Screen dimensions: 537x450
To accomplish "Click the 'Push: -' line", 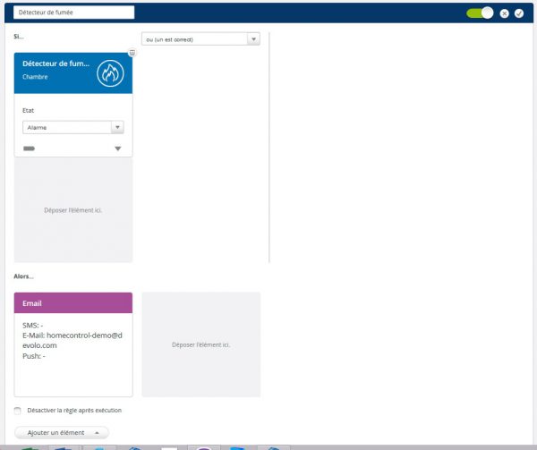I will pos(34,356).
